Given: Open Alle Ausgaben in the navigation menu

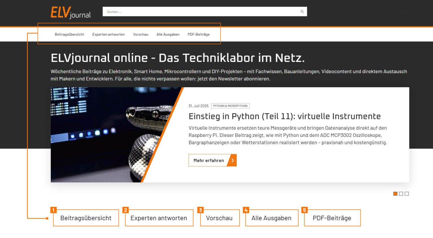Looking at the screenshot, I should click(168, 34).
